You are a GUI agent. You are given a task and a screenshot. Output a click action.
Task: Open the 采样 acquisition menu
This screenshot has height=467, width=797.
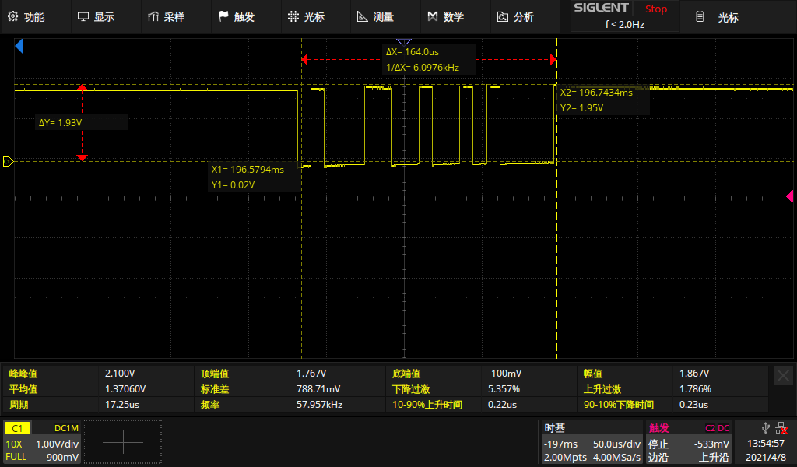pyautogui.click(x=166, y=16)
